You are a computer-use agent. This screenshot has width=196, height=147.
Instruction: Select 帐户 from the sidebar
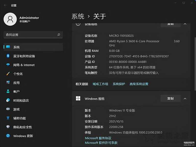[17, 91]
